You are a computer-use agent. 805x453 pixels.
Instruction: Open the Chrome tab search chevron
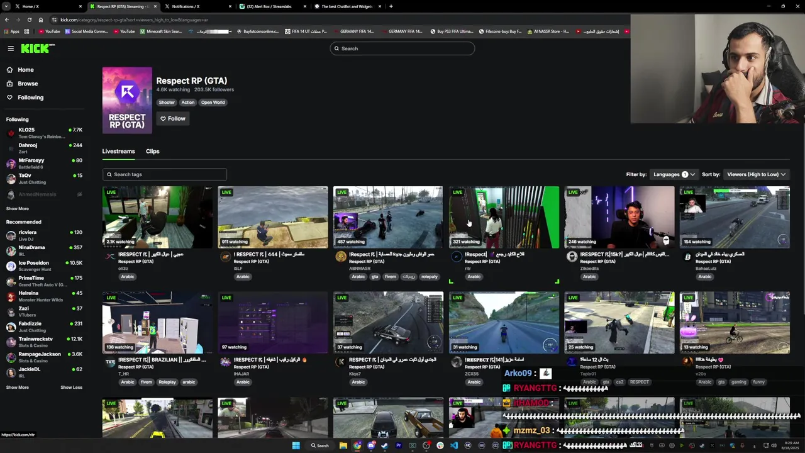[x=6, y=6]
